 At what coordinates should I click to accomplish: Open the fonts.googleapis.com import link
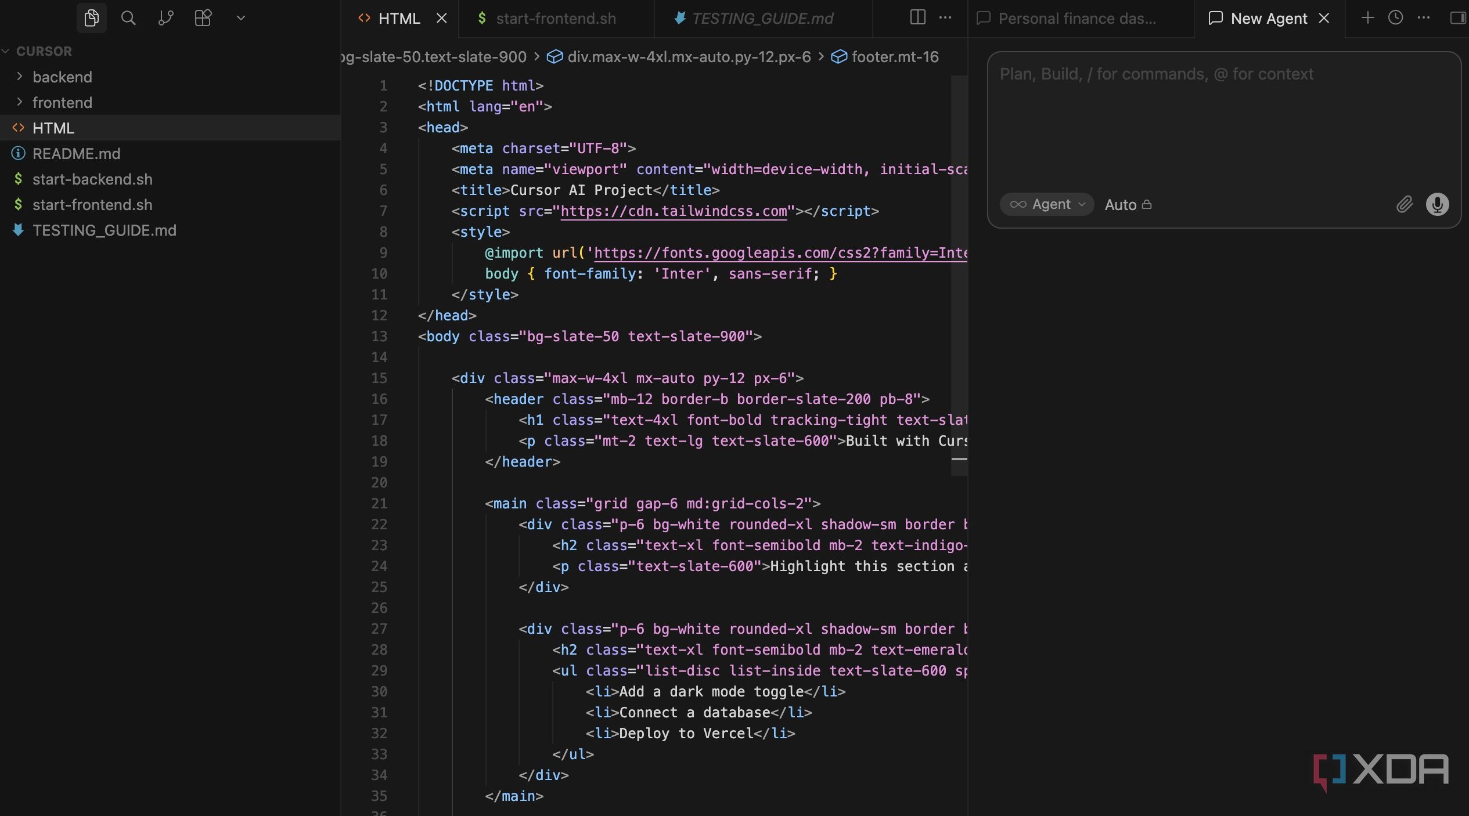[780, 253]
